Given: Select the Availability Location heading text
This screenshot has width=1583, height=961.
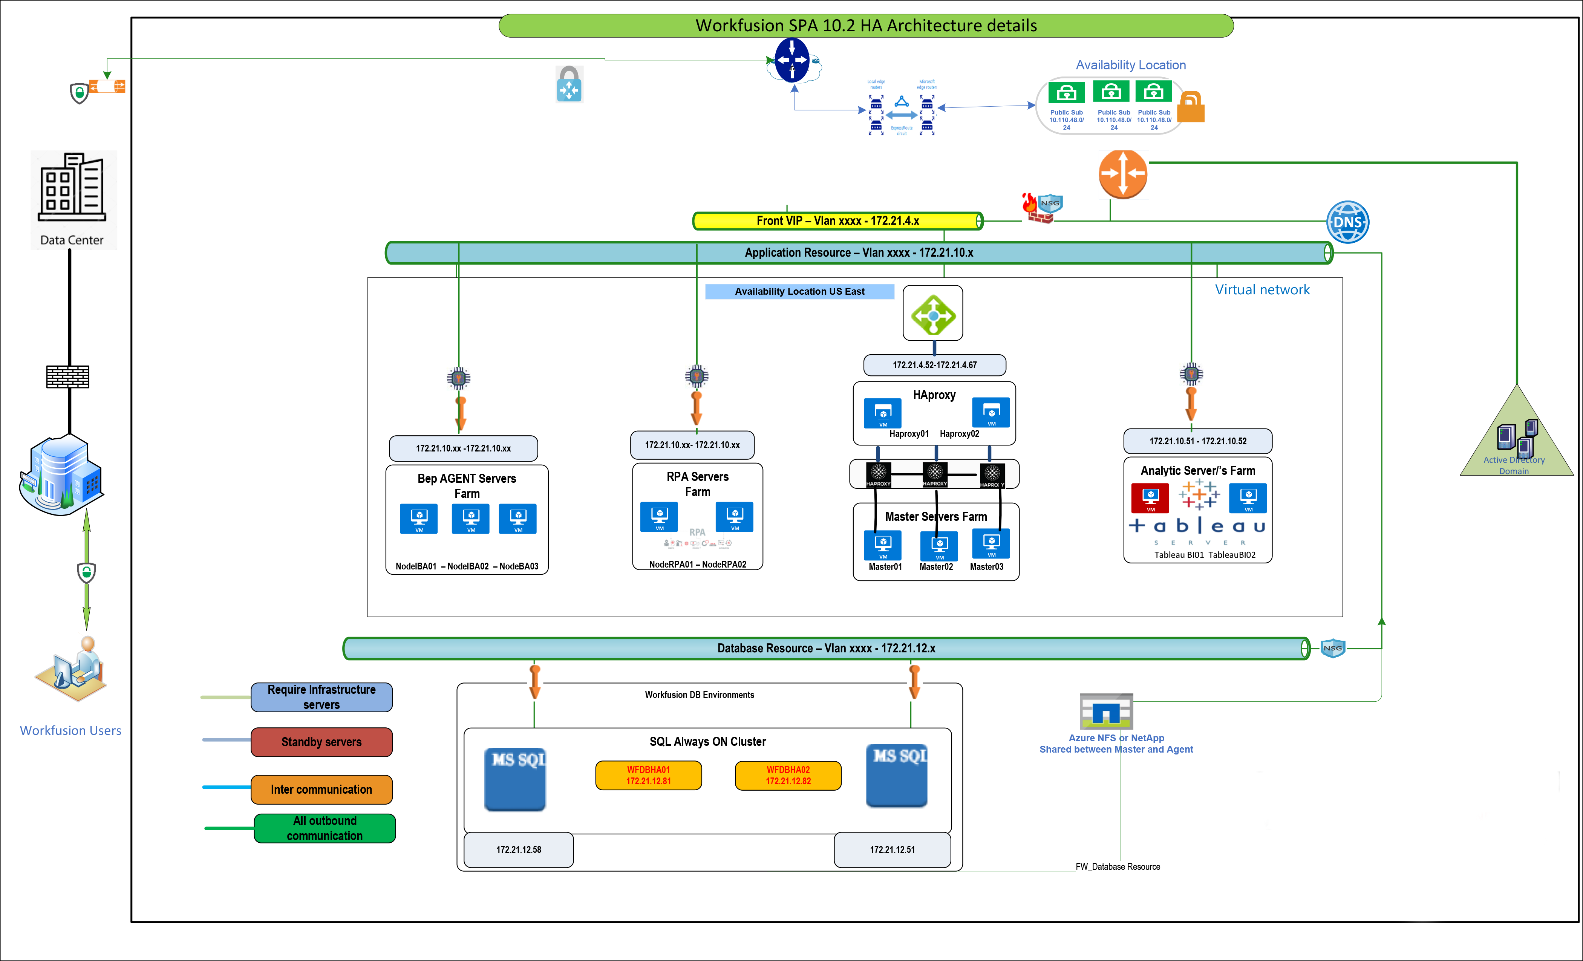Looking at the screenshot, I should 1131,65.
